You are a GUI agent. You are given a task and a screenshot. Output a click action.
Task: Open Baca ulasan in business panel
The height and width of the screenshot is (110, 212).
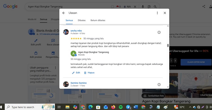[53, 42]
